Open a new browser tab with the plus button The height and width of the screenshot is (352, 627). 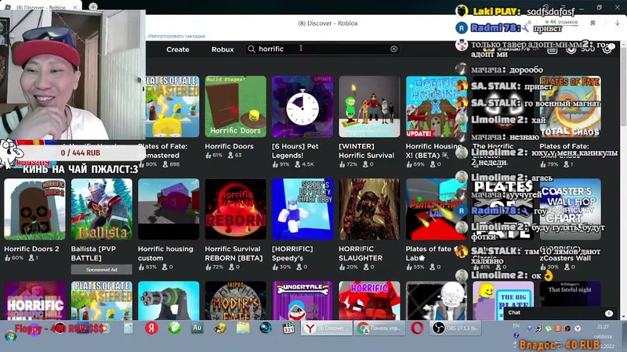[x=93, y=6]
